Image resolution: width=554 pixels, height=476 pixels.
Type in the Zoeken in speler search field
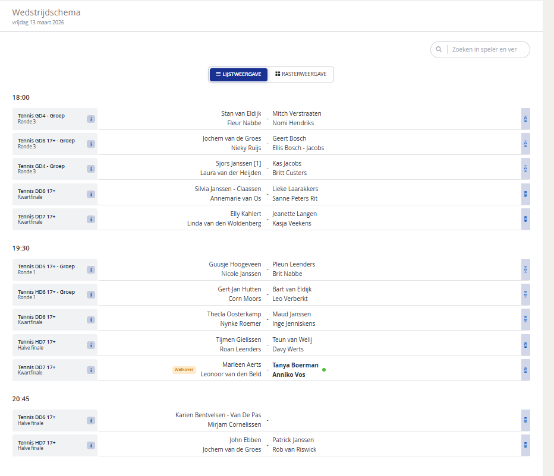[484, 50]
